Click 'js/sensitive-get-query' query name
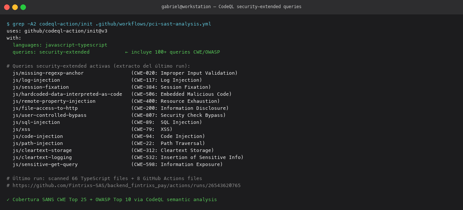The image size is (463, 210). pyautogui.click(x=45, y=165)
